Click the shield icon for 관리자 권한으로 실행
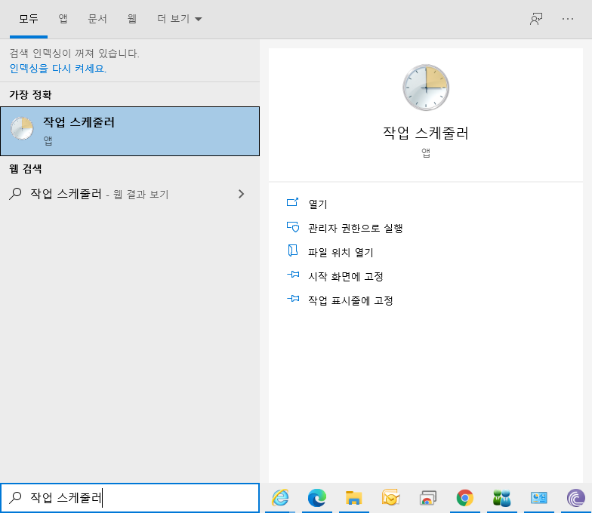The width and height of the screenshot is (592, 513). [x=293, y=226]
